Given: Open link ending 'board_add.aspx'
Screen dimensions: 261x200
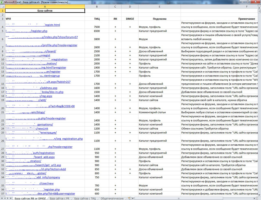Looking at the screenshot, I should [x=30, y=157].
